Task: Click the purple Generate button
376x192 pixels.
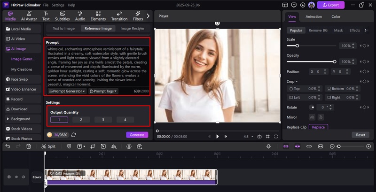Action: click(137, 135)
